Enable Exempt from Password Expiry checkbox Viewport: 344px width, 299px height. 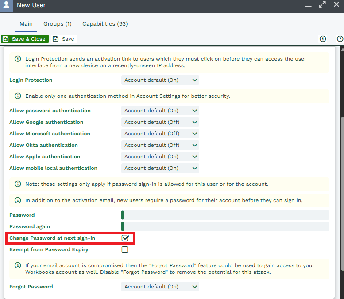pyautogui.click(x=125, y=249)
